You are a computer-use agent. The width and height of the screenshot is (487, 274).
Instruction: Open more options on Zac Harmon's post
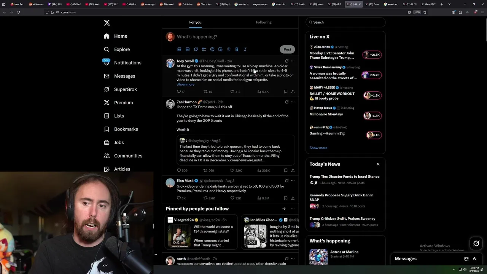(x=293, y=102)
